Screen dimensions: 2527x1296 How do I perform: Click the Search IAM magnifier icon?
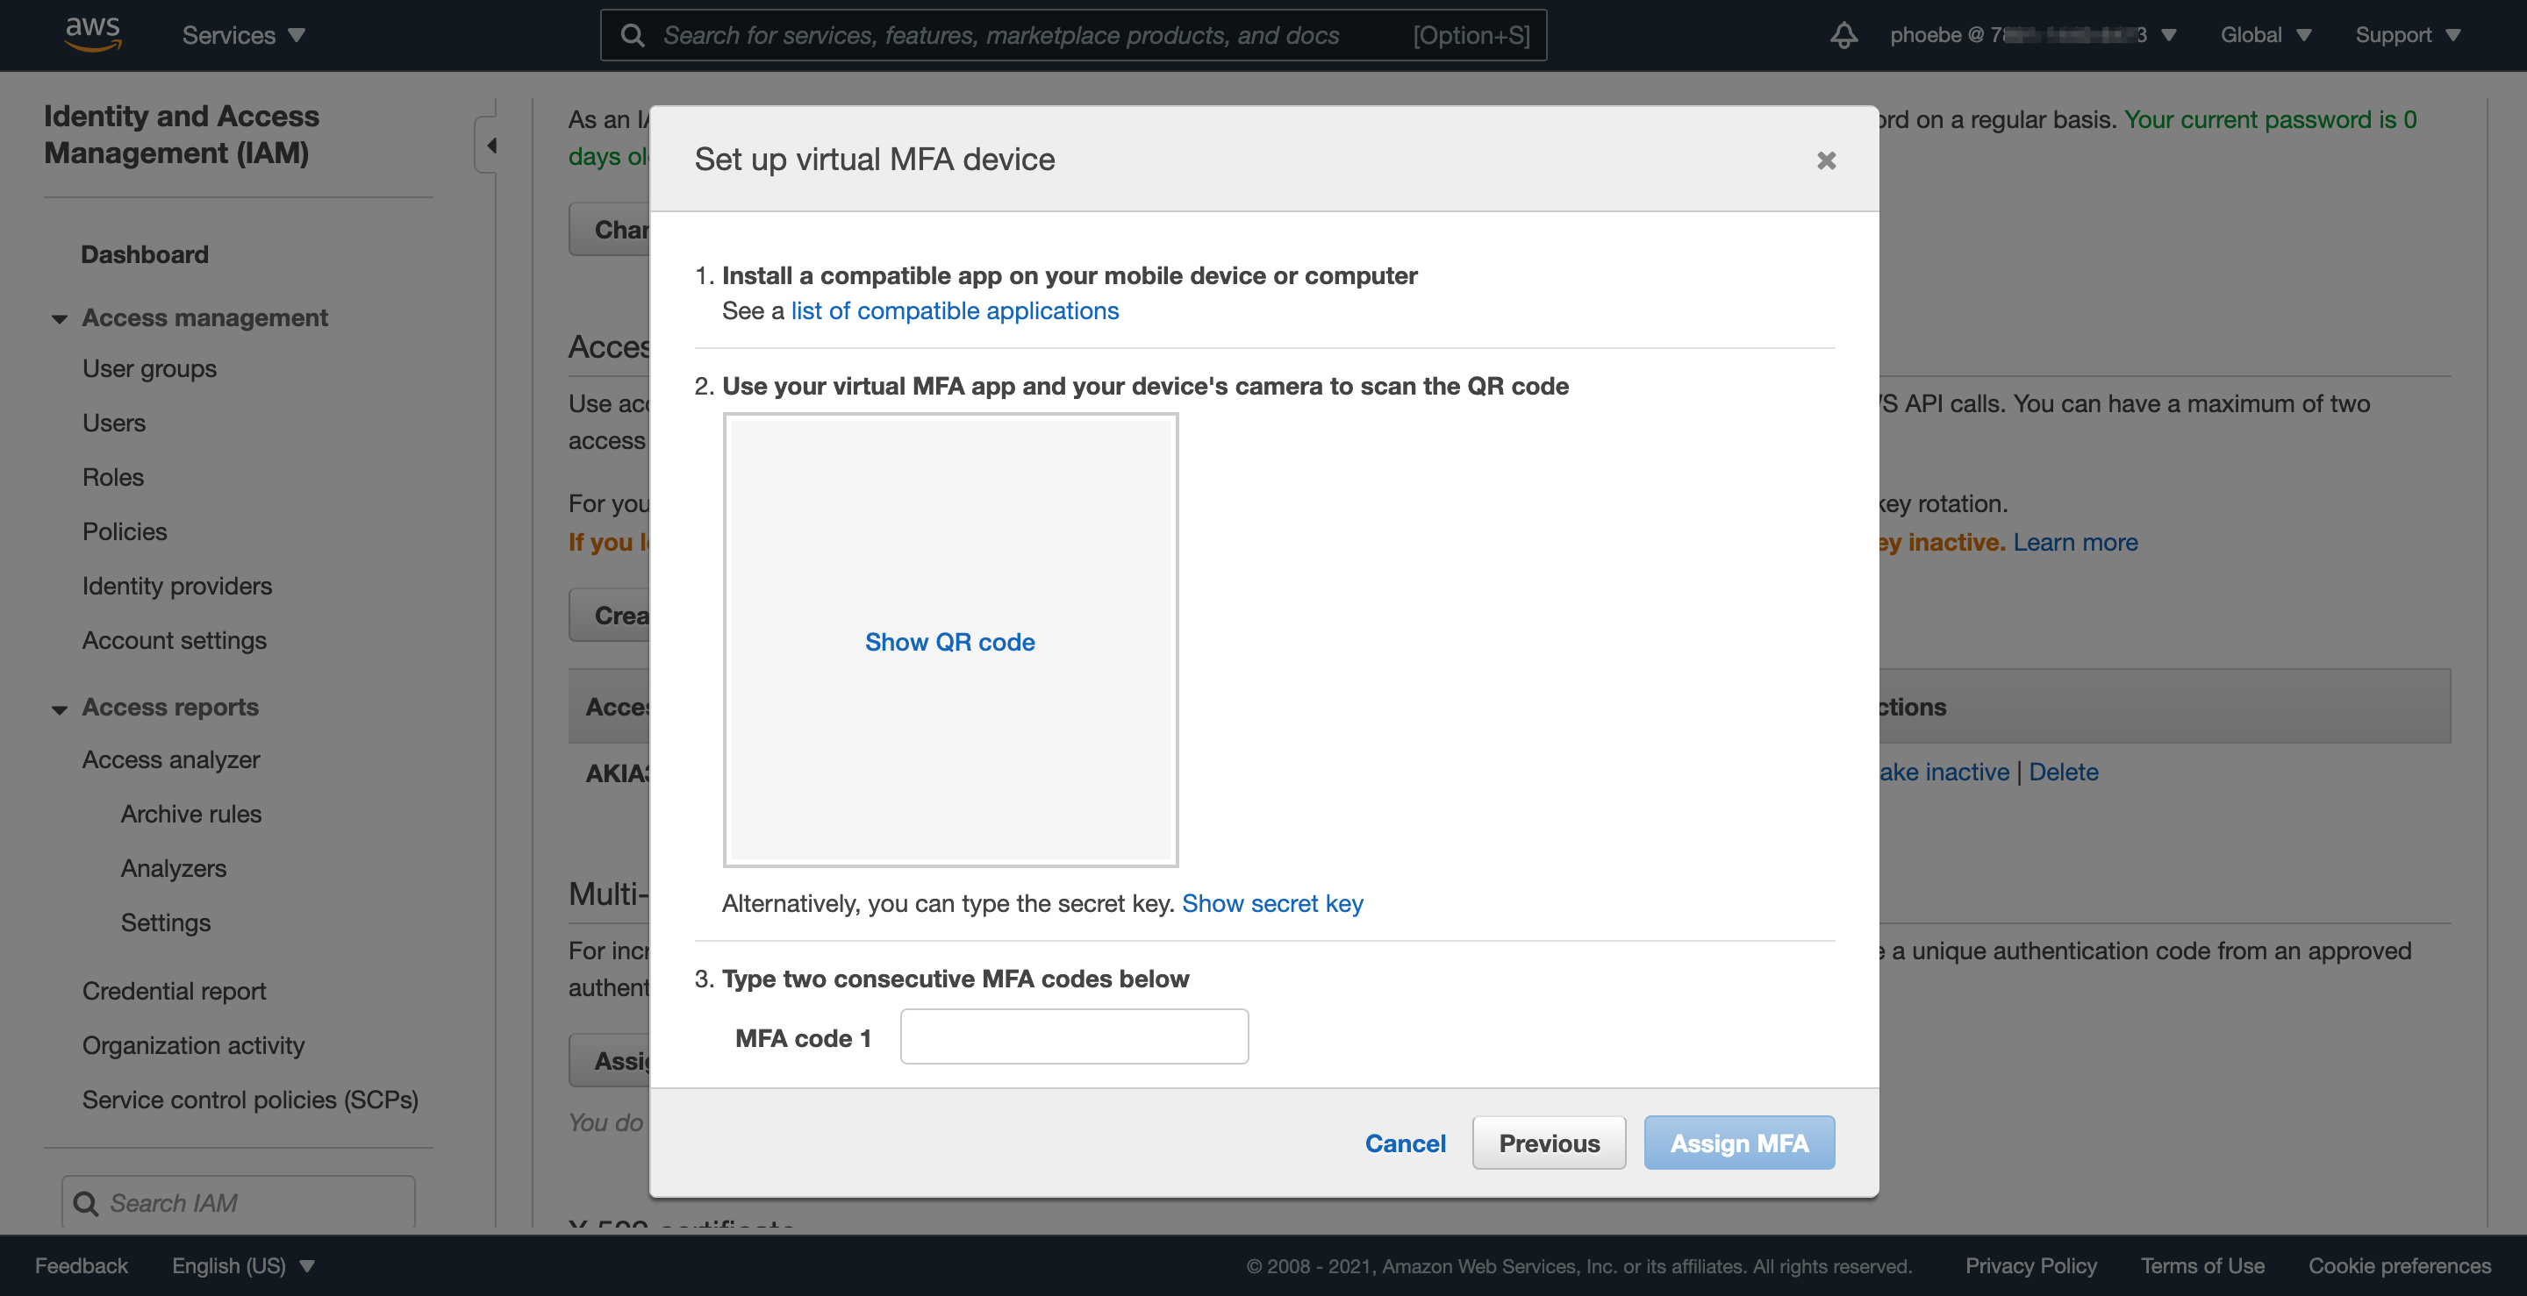86,1203
